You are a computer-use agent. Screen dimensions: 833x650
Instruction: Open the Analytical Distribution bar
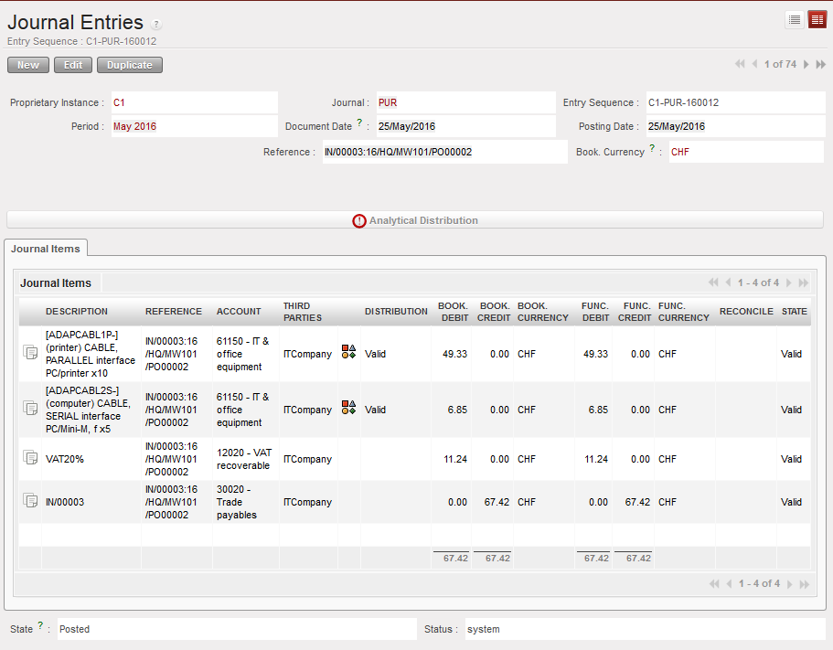tap(415, 220)
